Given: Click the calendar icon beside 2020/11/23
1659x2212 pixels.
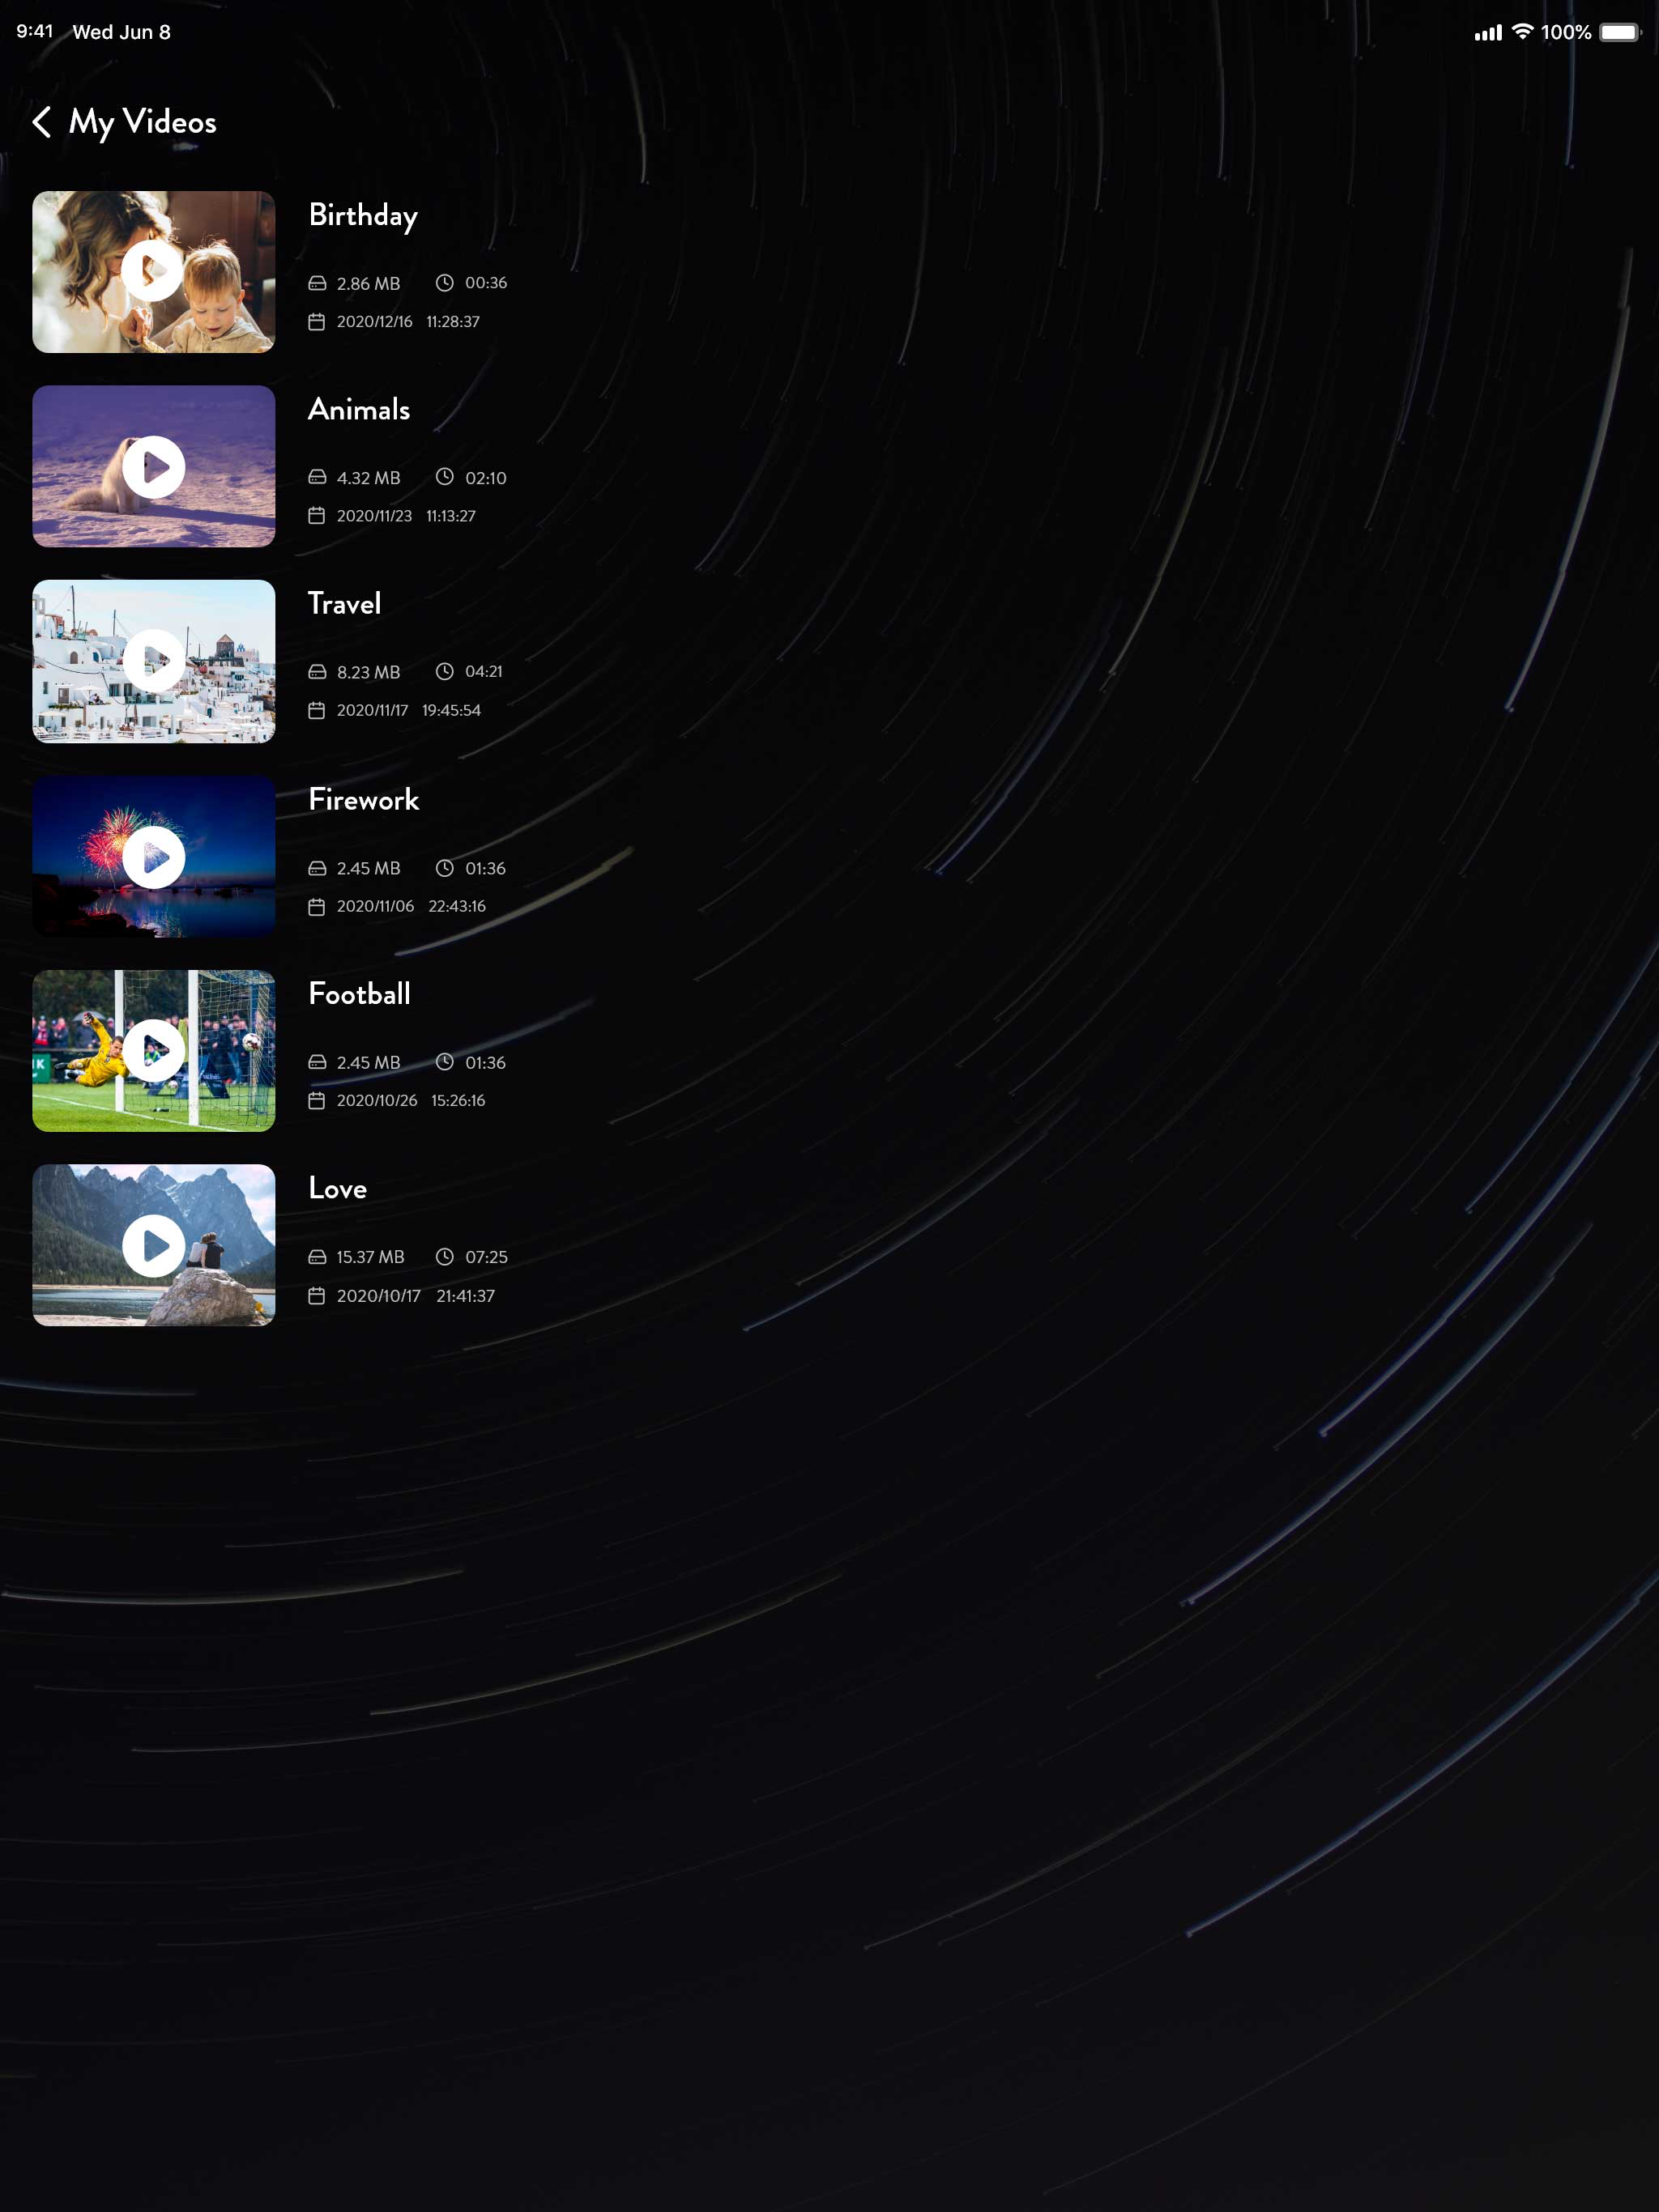Looking at the screenshot, I should 318,516.
